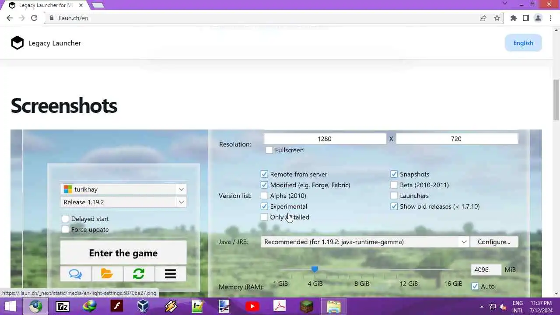Open Winamp from the taskbar
560x315 pixels.
pyautogui.click(x=171, y=306)
